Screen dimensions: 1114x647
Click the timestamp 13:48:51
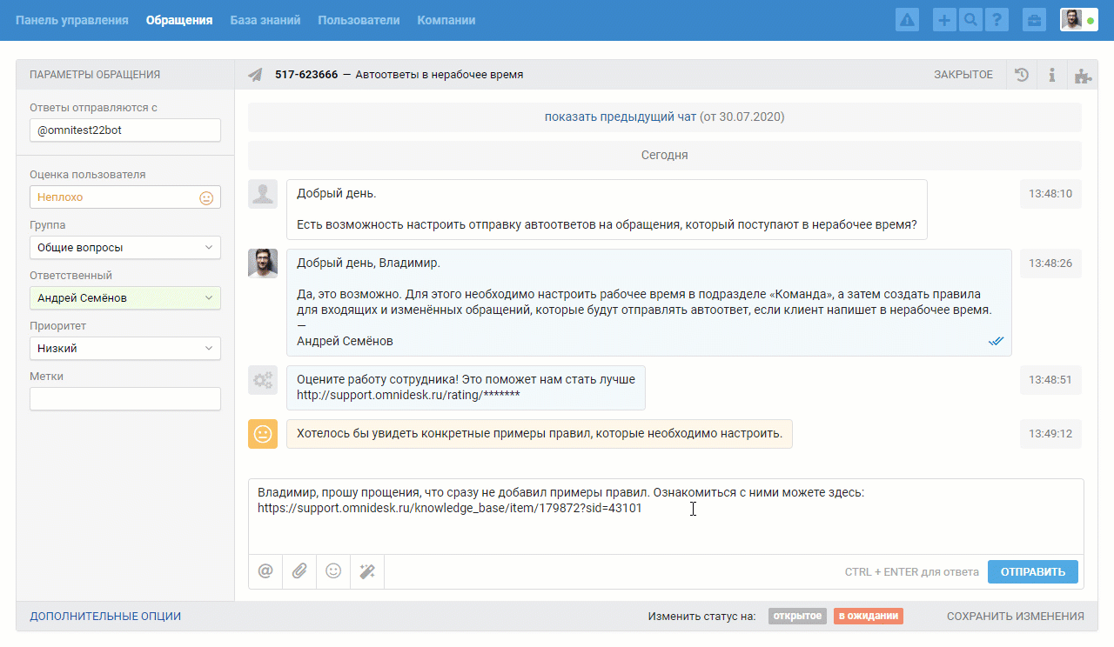click(1050, 380)
